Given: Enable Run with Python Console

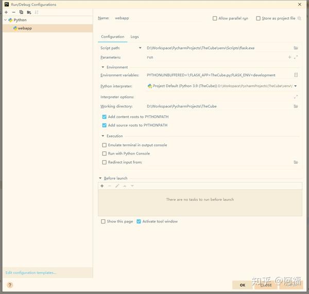Looking at the screenshot, I should 104,153.
